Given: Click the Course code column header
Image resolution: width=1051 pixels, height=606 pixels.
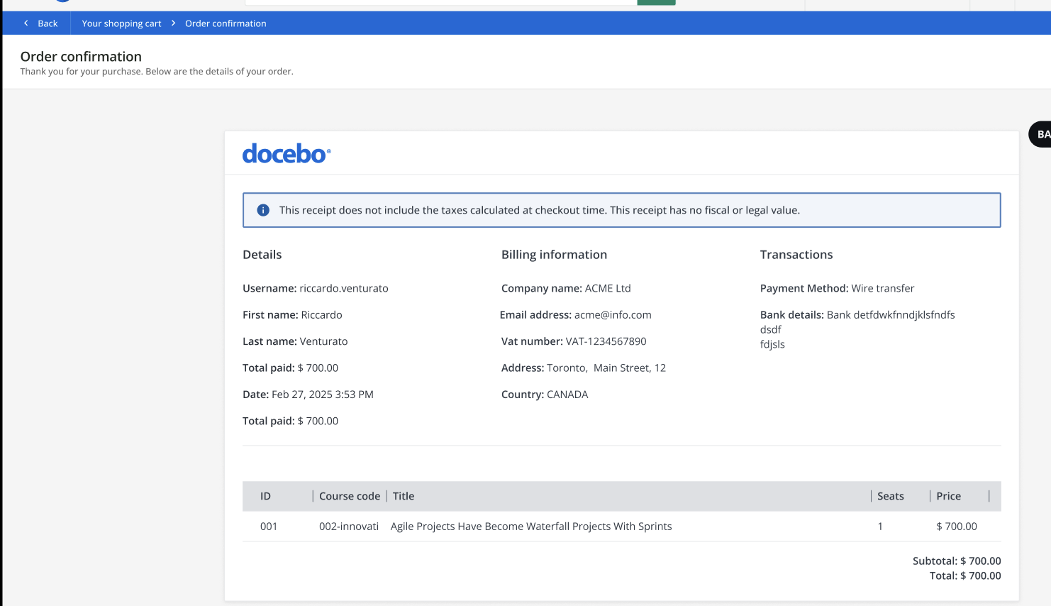Looking at the screenshot, I should click(349, 496).
